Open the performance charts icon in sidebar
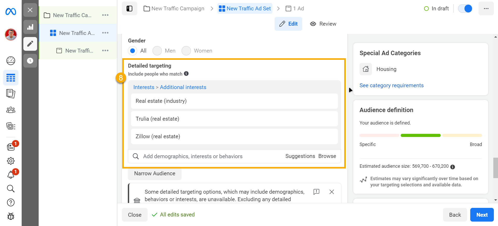Image resolution: width=498 pixels, height=226 pixels. (x=30, y=27)
